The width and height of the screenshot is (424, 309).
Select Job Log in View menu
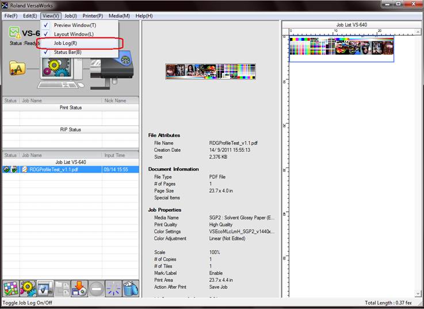(65, 43)
